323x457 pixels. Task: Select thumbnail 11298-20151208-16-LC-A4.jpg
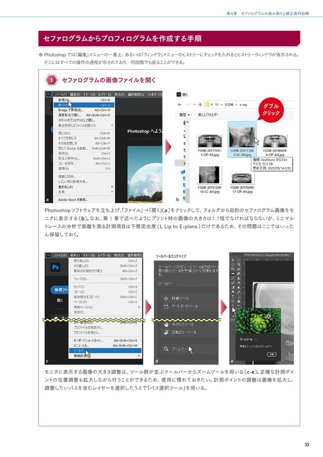210,180
